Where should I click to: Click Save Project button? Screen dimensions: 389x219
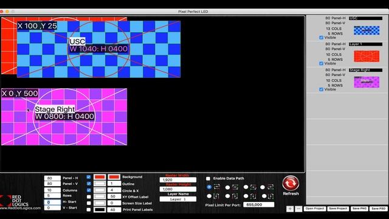338,209
